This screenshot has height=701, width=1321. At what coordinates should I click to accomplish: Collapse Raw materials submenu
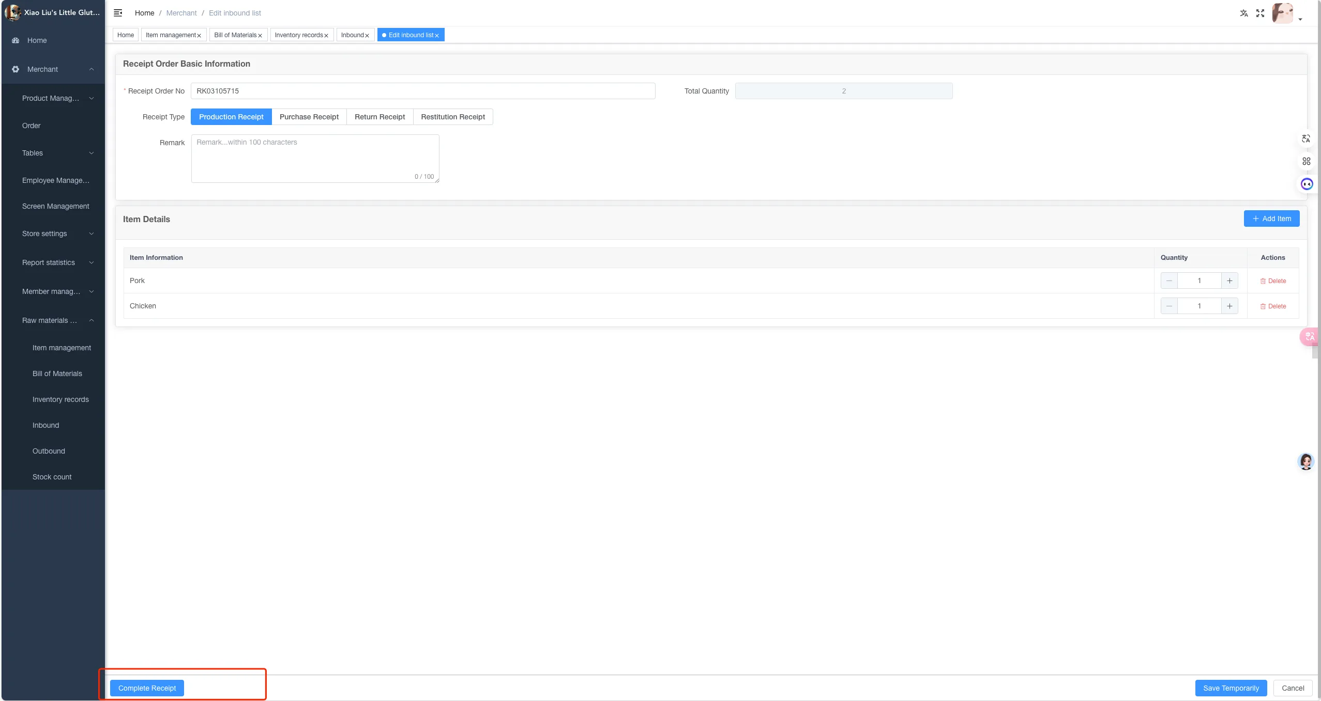tap(92, 320)
